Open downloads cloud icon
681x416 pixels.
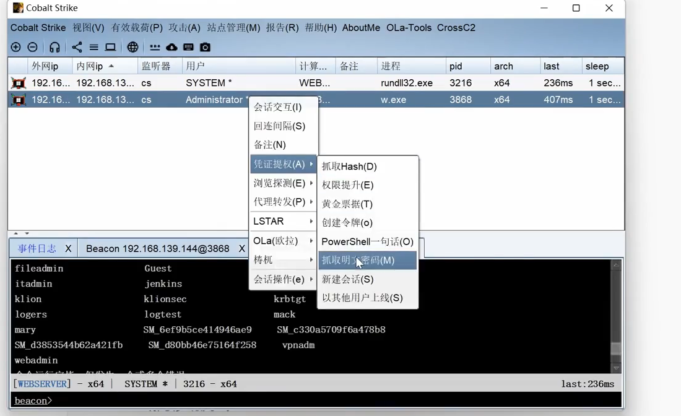(171, 47)
